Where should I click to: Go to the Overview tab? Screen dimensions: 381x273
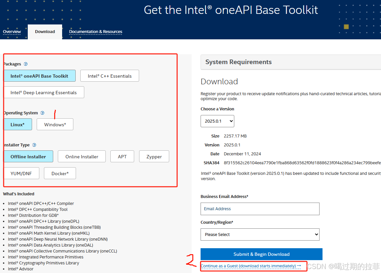coord(12,32)
